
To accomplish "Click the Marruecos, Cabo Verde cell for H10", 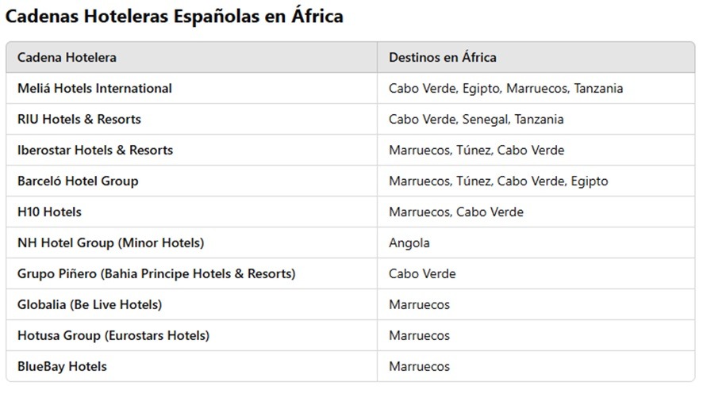I will (536, 212).
